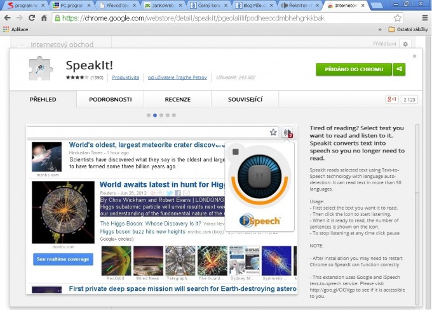Click the Přihlášení sign-in link
This screenshot has width=432, height=310.
(384, 44)
